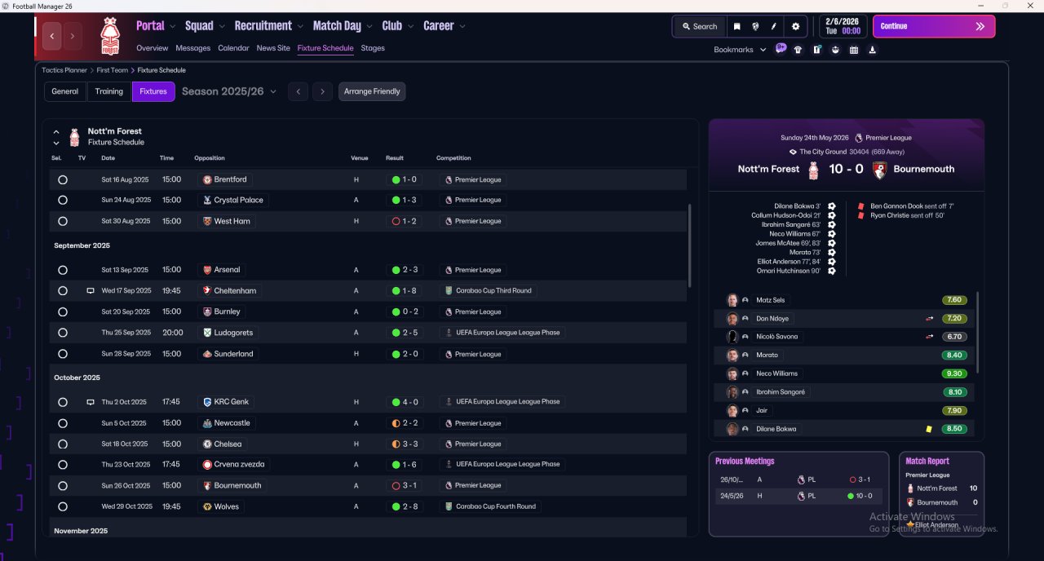Switch to the Training tab
This screenshot has width=1044, height=561.
(x=109, y=91)
